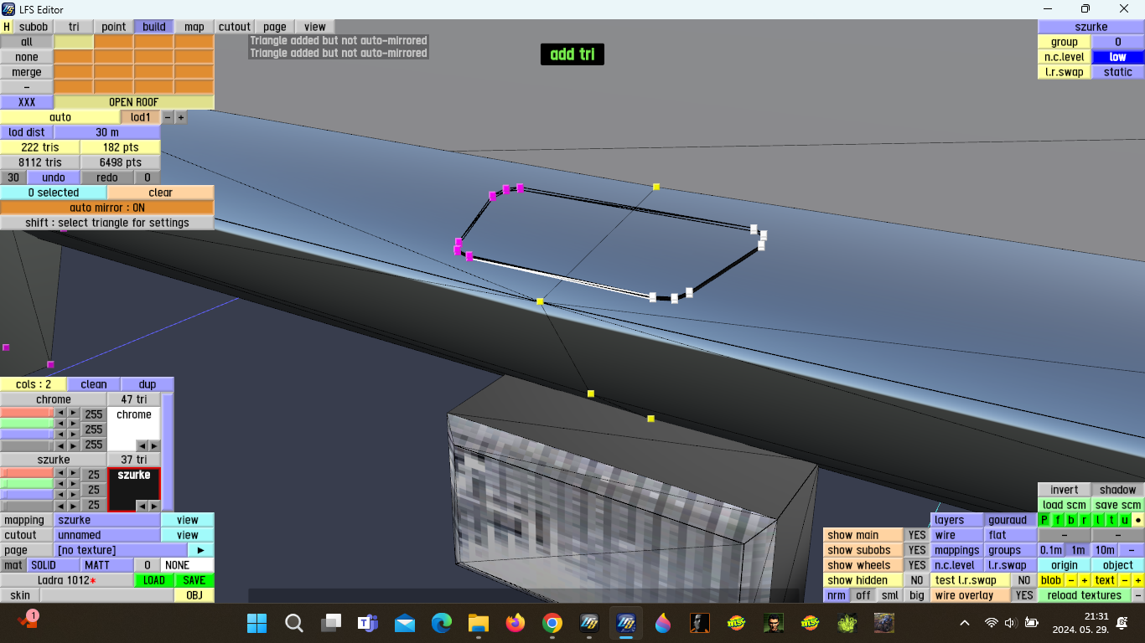Toggle n.c.level low value
The width and height of the screenshot is (1145, 643).
pos(1118,57)
